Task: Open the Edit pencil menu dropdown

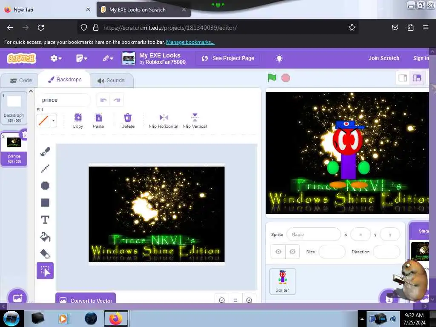Action: (108, 58)
